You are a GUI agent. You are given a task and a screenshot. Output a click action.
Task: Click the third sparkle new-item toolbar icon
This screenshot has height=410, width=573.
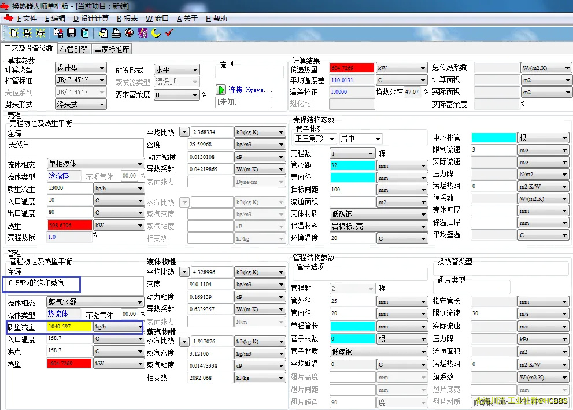(40, 34)
